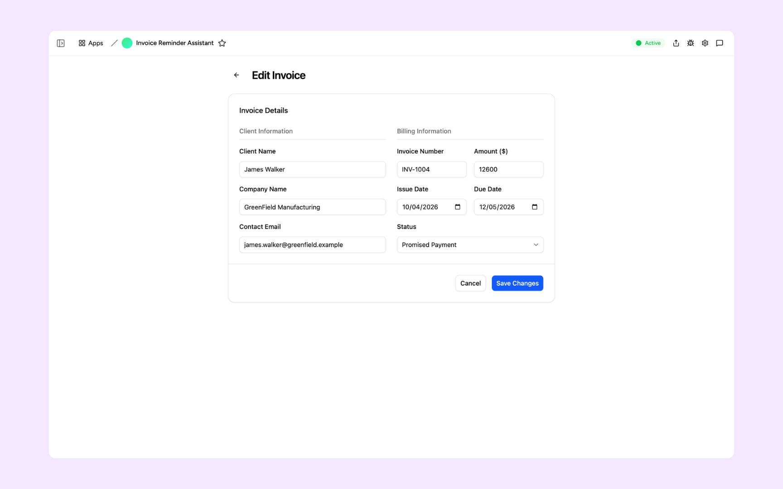Click the share/export icon
This screenshot has height=489, width=783.
676,43
